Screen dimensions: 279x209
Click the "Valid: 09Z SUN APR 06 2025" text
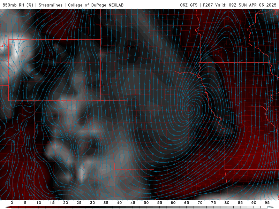point(246,5)
